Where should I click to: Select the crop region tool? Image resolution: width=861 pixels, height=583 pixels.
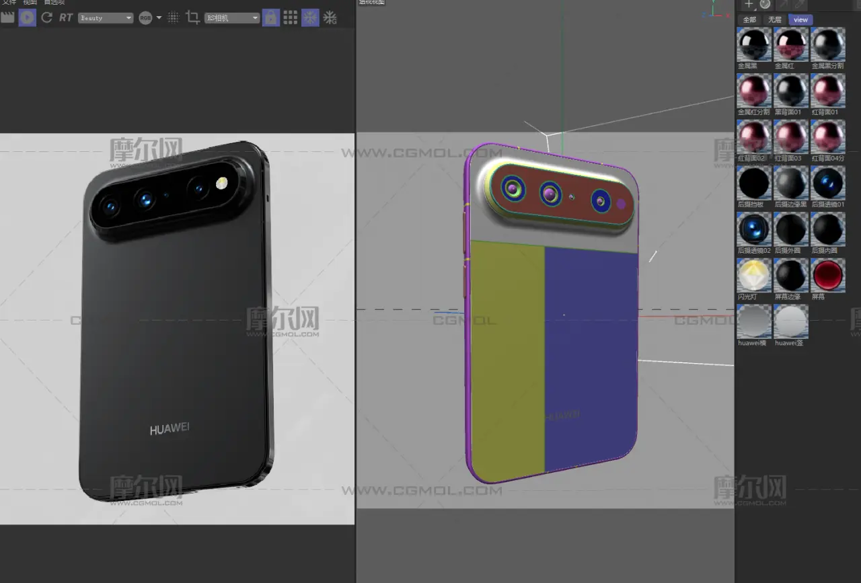192,17
